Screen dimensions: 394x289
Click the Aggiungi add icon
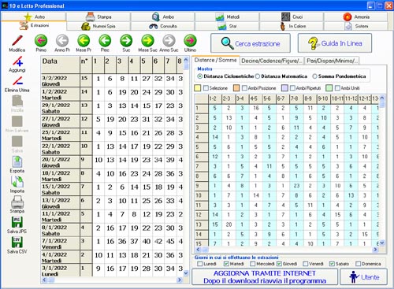pyautogui.click(x=17, y=61)
